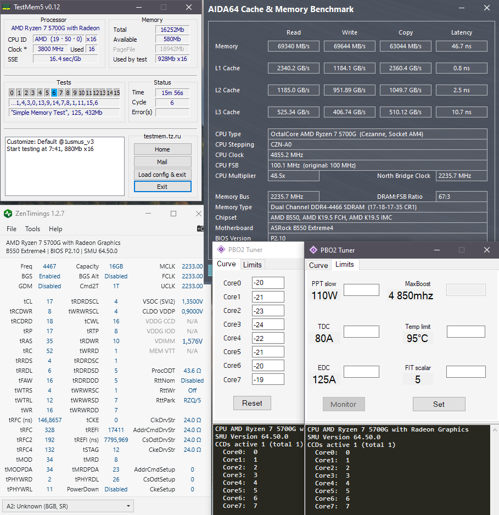This screenshot has height=515, width=499.
Task: Click the Used by test 928Mb x16 field
Action: coord(172,59)
